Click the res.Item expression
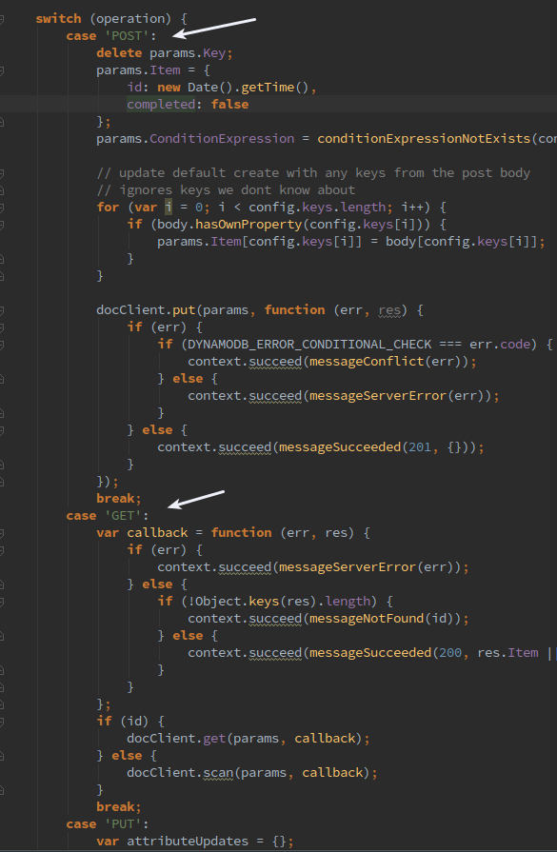The image size is (557, 852). click(508, 653)
